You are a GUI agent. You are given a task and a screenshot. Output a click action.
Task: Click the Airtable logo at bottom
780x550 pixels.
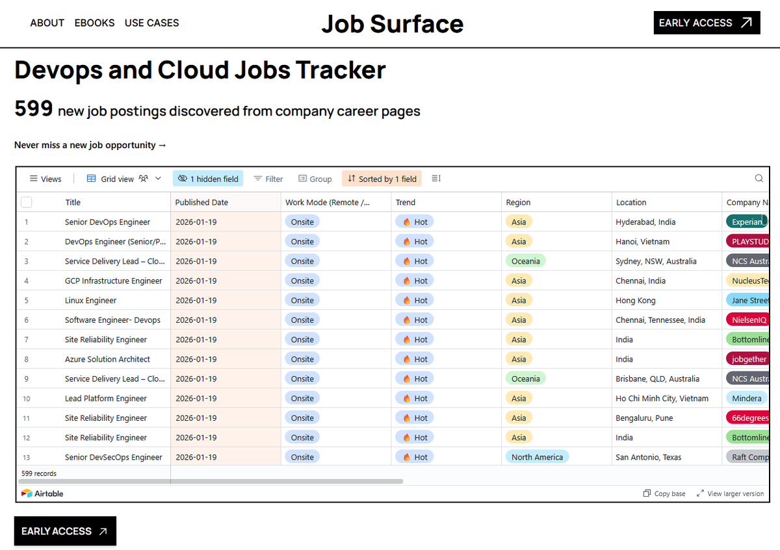tap(42, 494)
